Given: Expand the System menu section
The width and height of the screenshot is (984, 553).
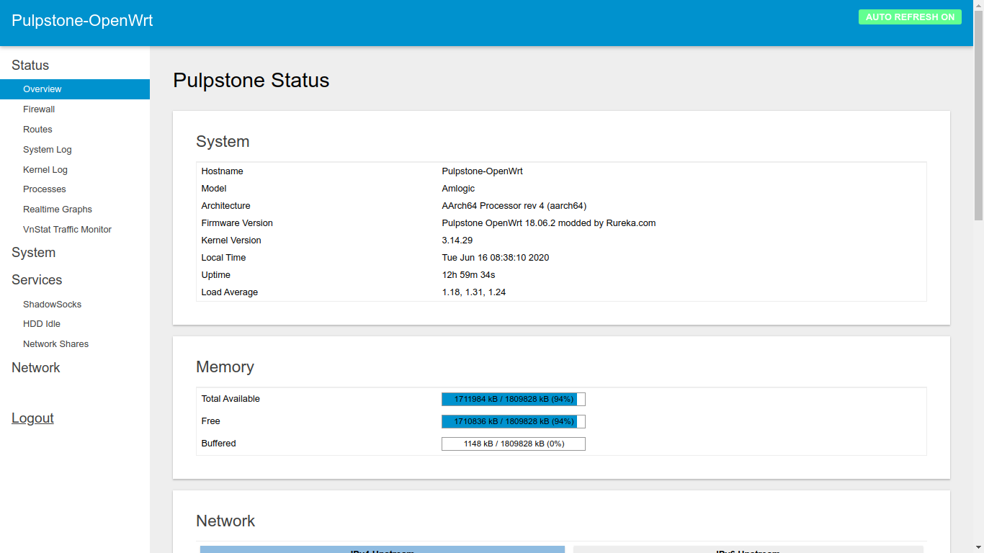Looking at the screenshot, I should 33,253.
